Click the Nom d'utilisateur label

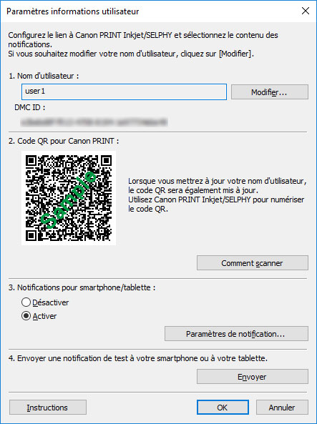pos(44,76)
